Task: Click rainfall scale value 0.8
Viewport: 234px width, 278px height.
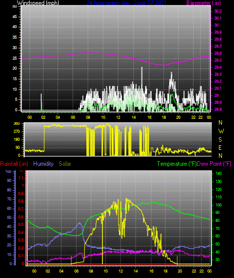Action: (x=21, y=201)
